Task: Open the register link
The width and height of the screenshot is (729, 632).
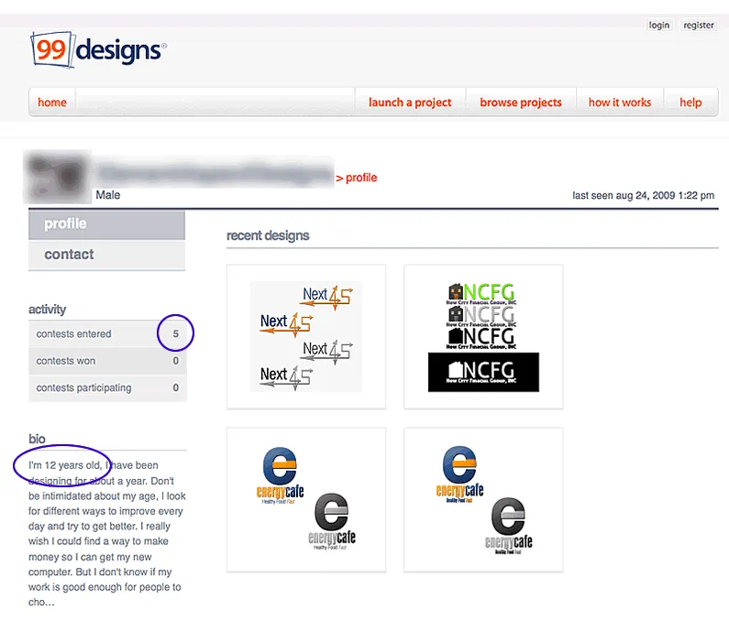Action: click(x=699, y=25)
